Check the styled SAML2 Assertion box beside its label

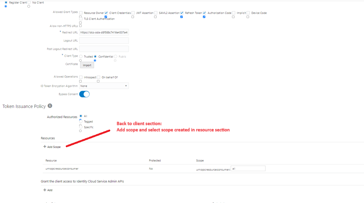click(x=156, y=13)
